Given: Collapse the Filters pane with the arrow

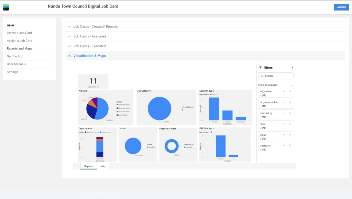Looking at the screenshot, I should (x=293, y=68).
